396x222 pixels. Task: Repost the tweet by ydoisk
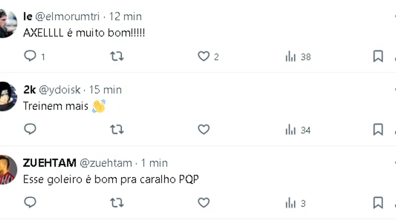[117, 129]
